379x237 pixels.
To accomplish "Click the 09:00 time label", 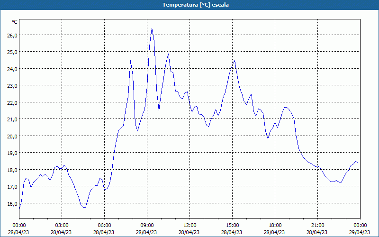I will click(x=147, y=226).
